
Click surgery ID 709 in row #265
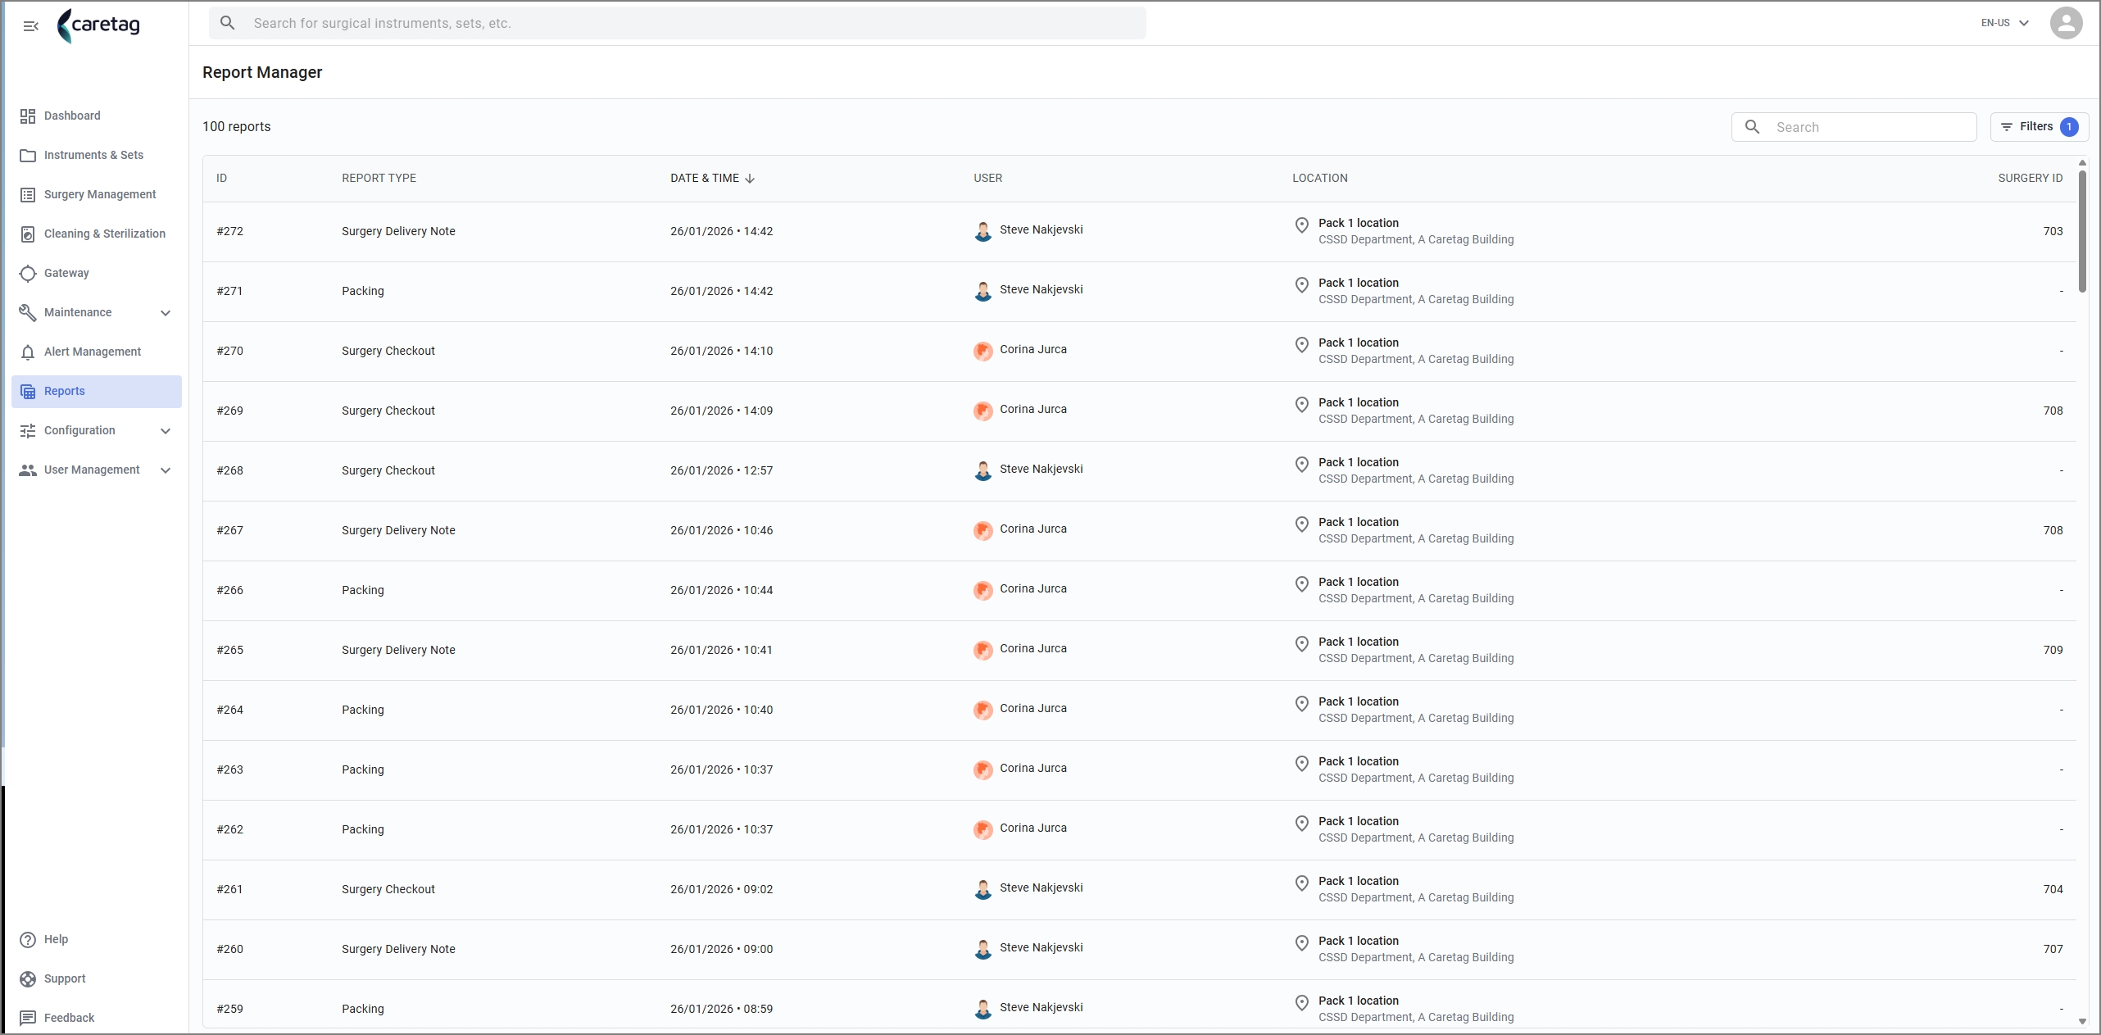tap(2053, 651)
